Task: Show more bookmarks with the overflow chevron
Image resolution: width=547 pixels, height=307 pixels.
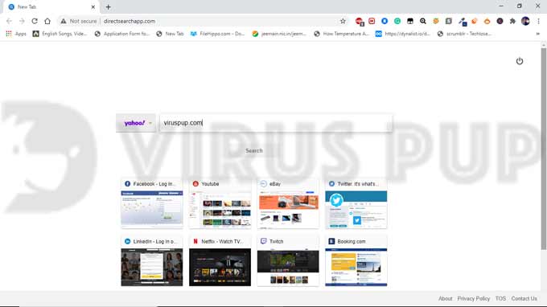Action: [537, 34]
